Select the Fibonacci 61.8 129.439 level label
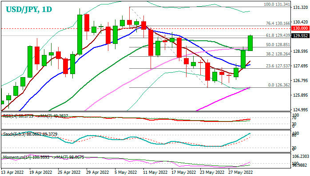310x176 pixels. 278,35
